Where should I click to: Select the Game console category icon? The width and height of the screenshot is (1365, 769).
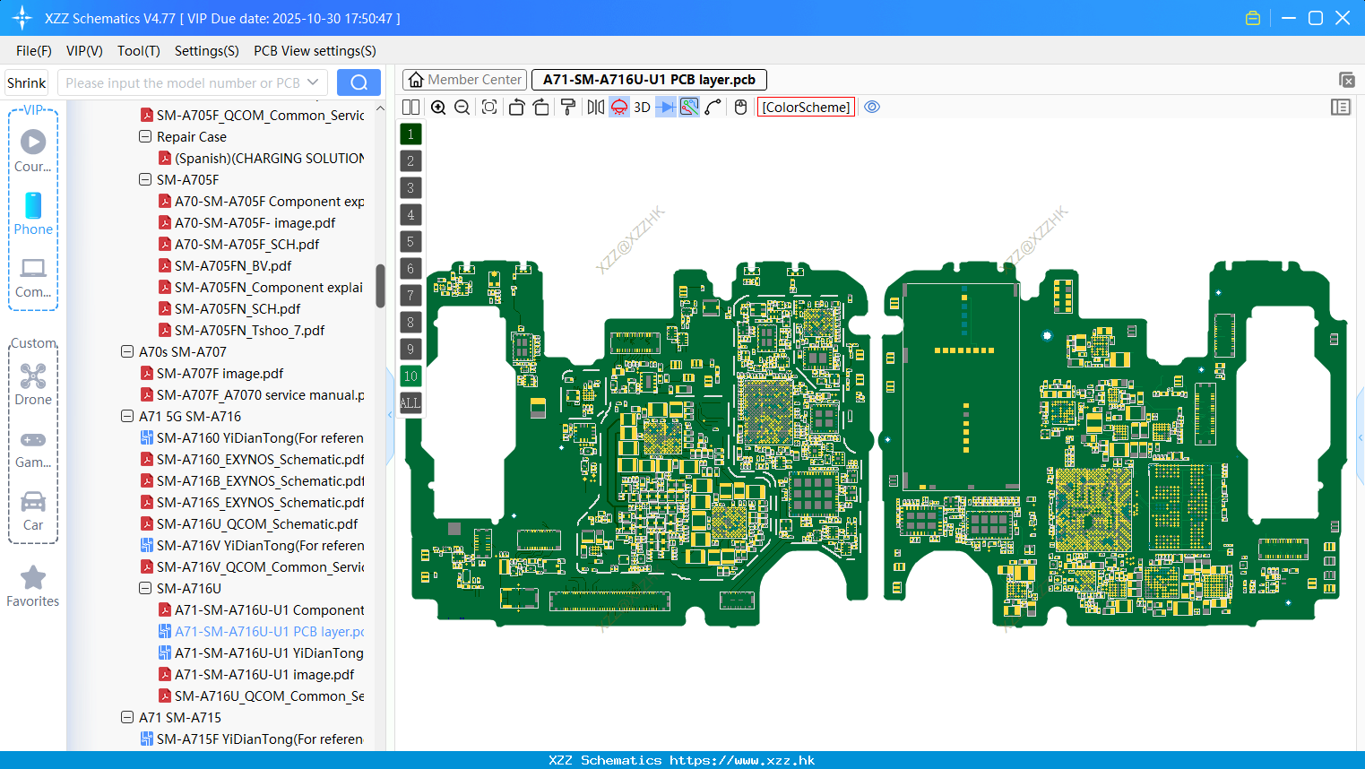[33, 448]
